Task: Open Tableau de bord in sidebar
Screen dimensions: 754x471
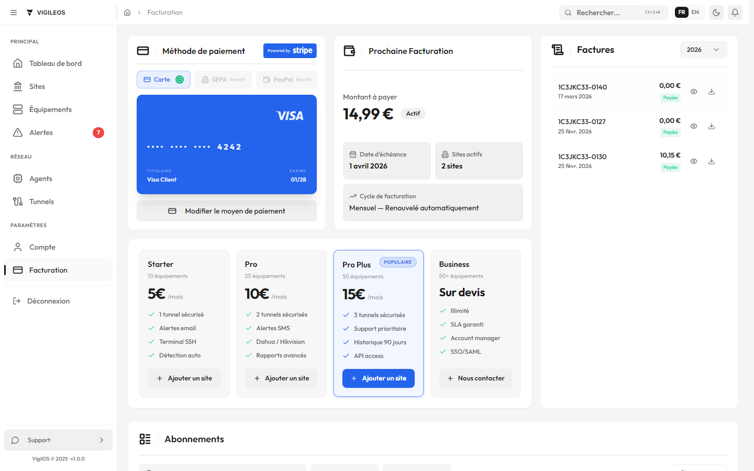Action: tap(58, 63)
